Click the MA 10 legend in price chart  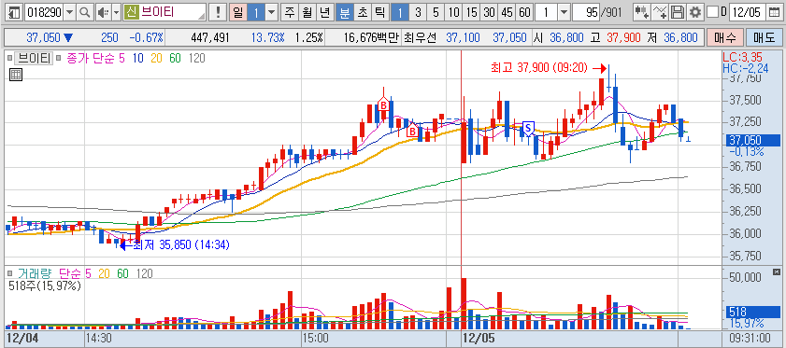(x=137, y=59)
